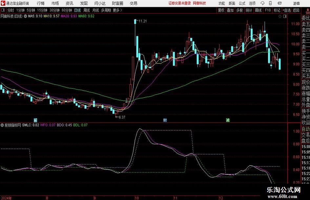Select the 日线 daily period tab
The image size is (310, 200).
[77, 10]
